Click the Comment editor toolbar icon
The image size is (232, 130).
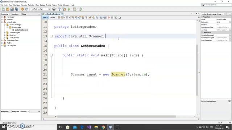tap(116, 18)
